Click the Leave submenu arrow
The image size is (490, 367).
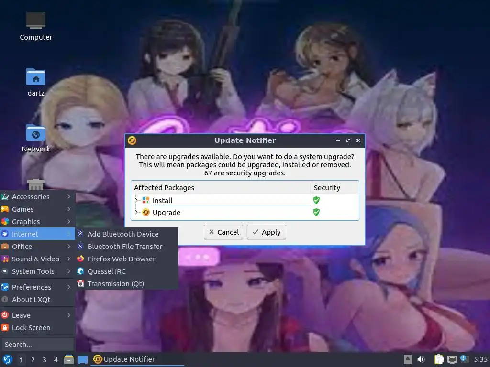click(x=69, y=315)
